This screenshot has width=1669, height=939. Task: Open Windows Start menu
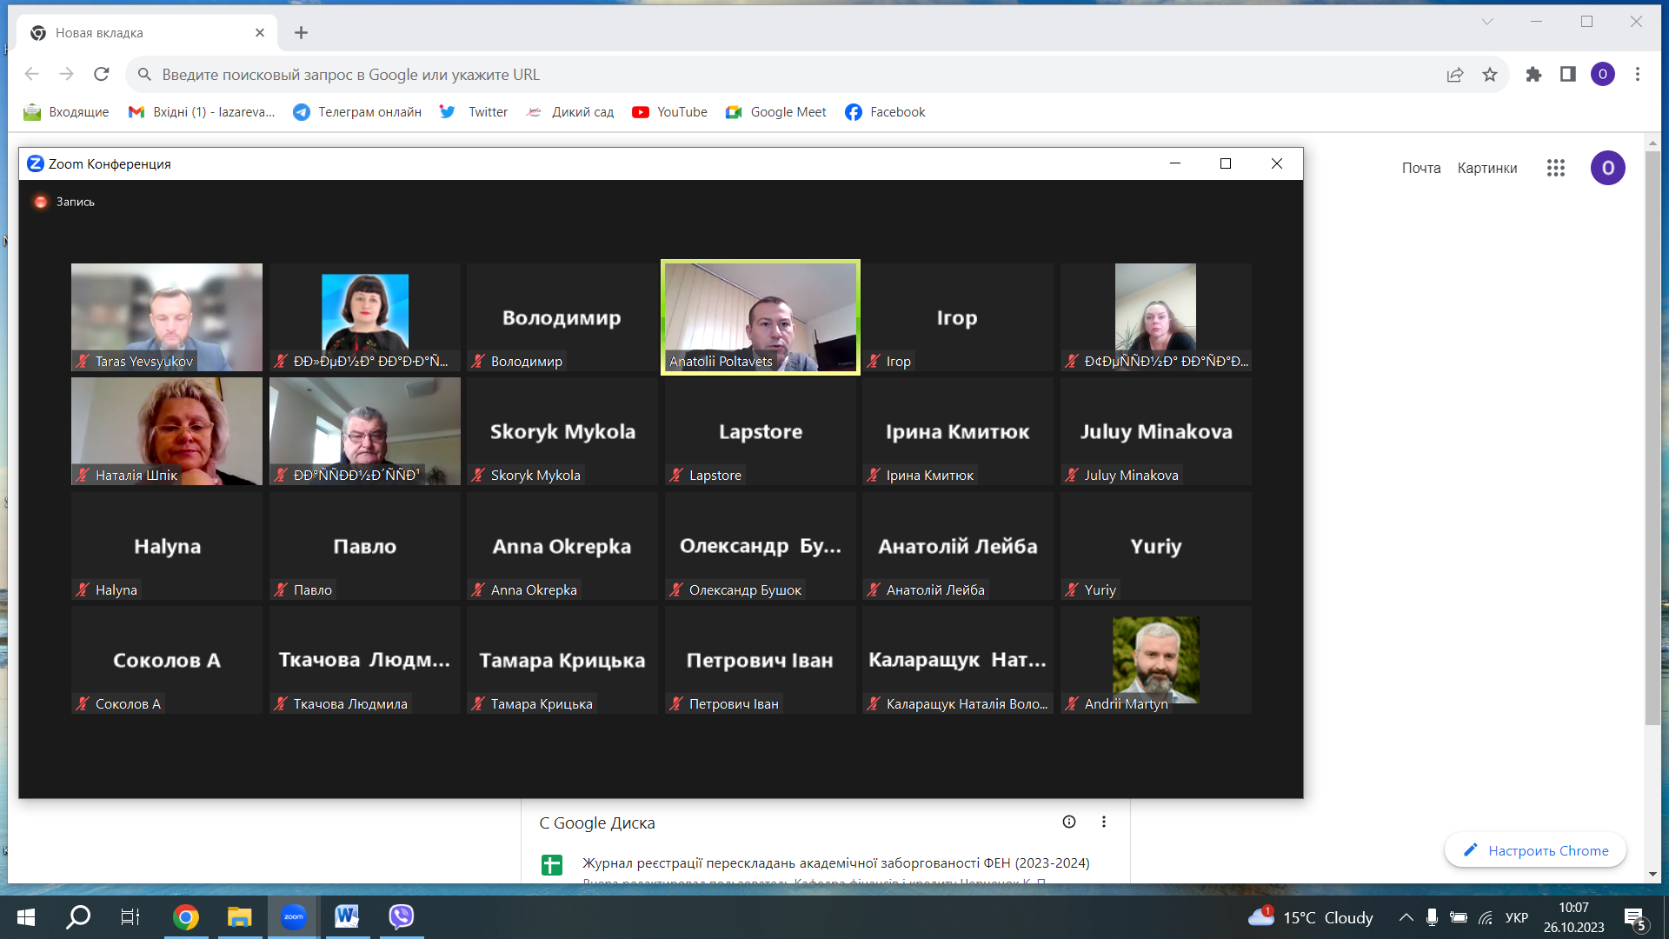coord(26,916)
